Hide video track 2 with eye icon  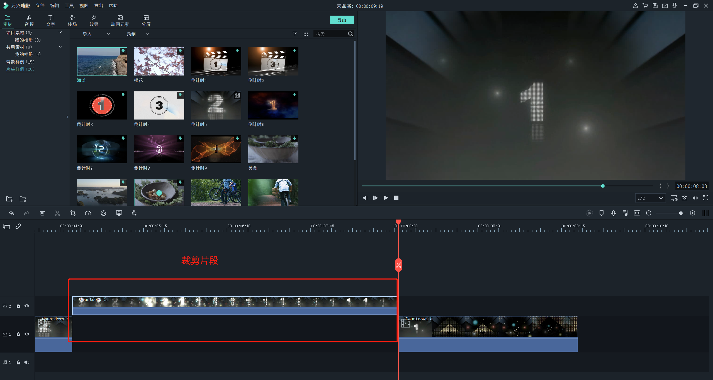click(x=27, y=306)
